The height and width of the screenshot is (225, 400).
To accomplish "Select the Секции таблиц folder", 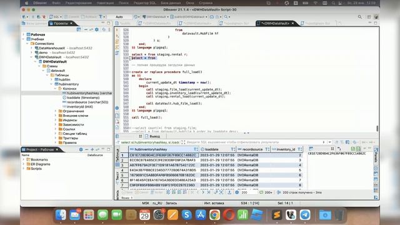I will (72, 134).
